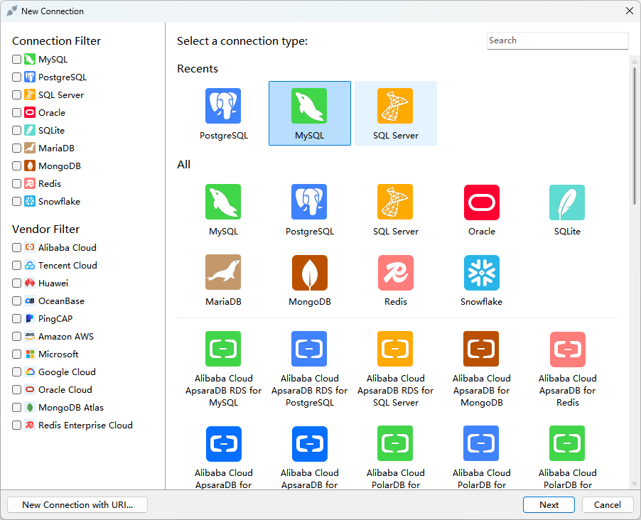This screenshot has height=520, width=641.
Task: Check the Alibaba Cloud vendor filter
Action: tap(17, 247)
